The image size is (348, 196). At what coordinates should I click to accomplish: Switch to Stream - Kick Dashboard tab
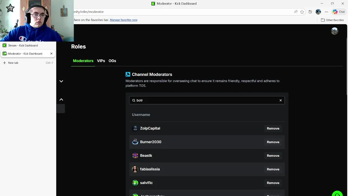23,45
